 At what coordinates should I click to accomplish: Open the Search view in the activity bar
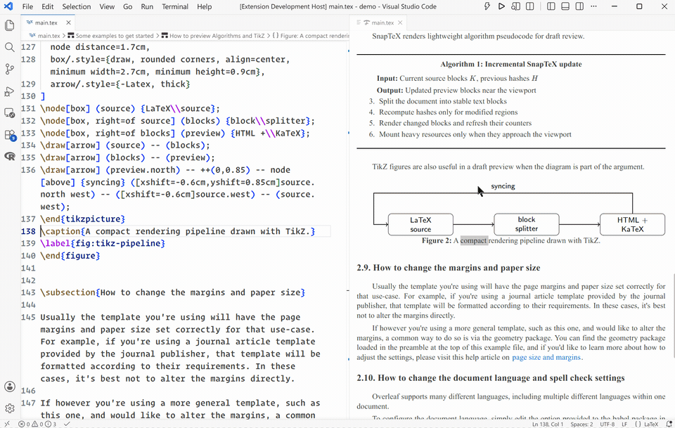click(9, 47)
